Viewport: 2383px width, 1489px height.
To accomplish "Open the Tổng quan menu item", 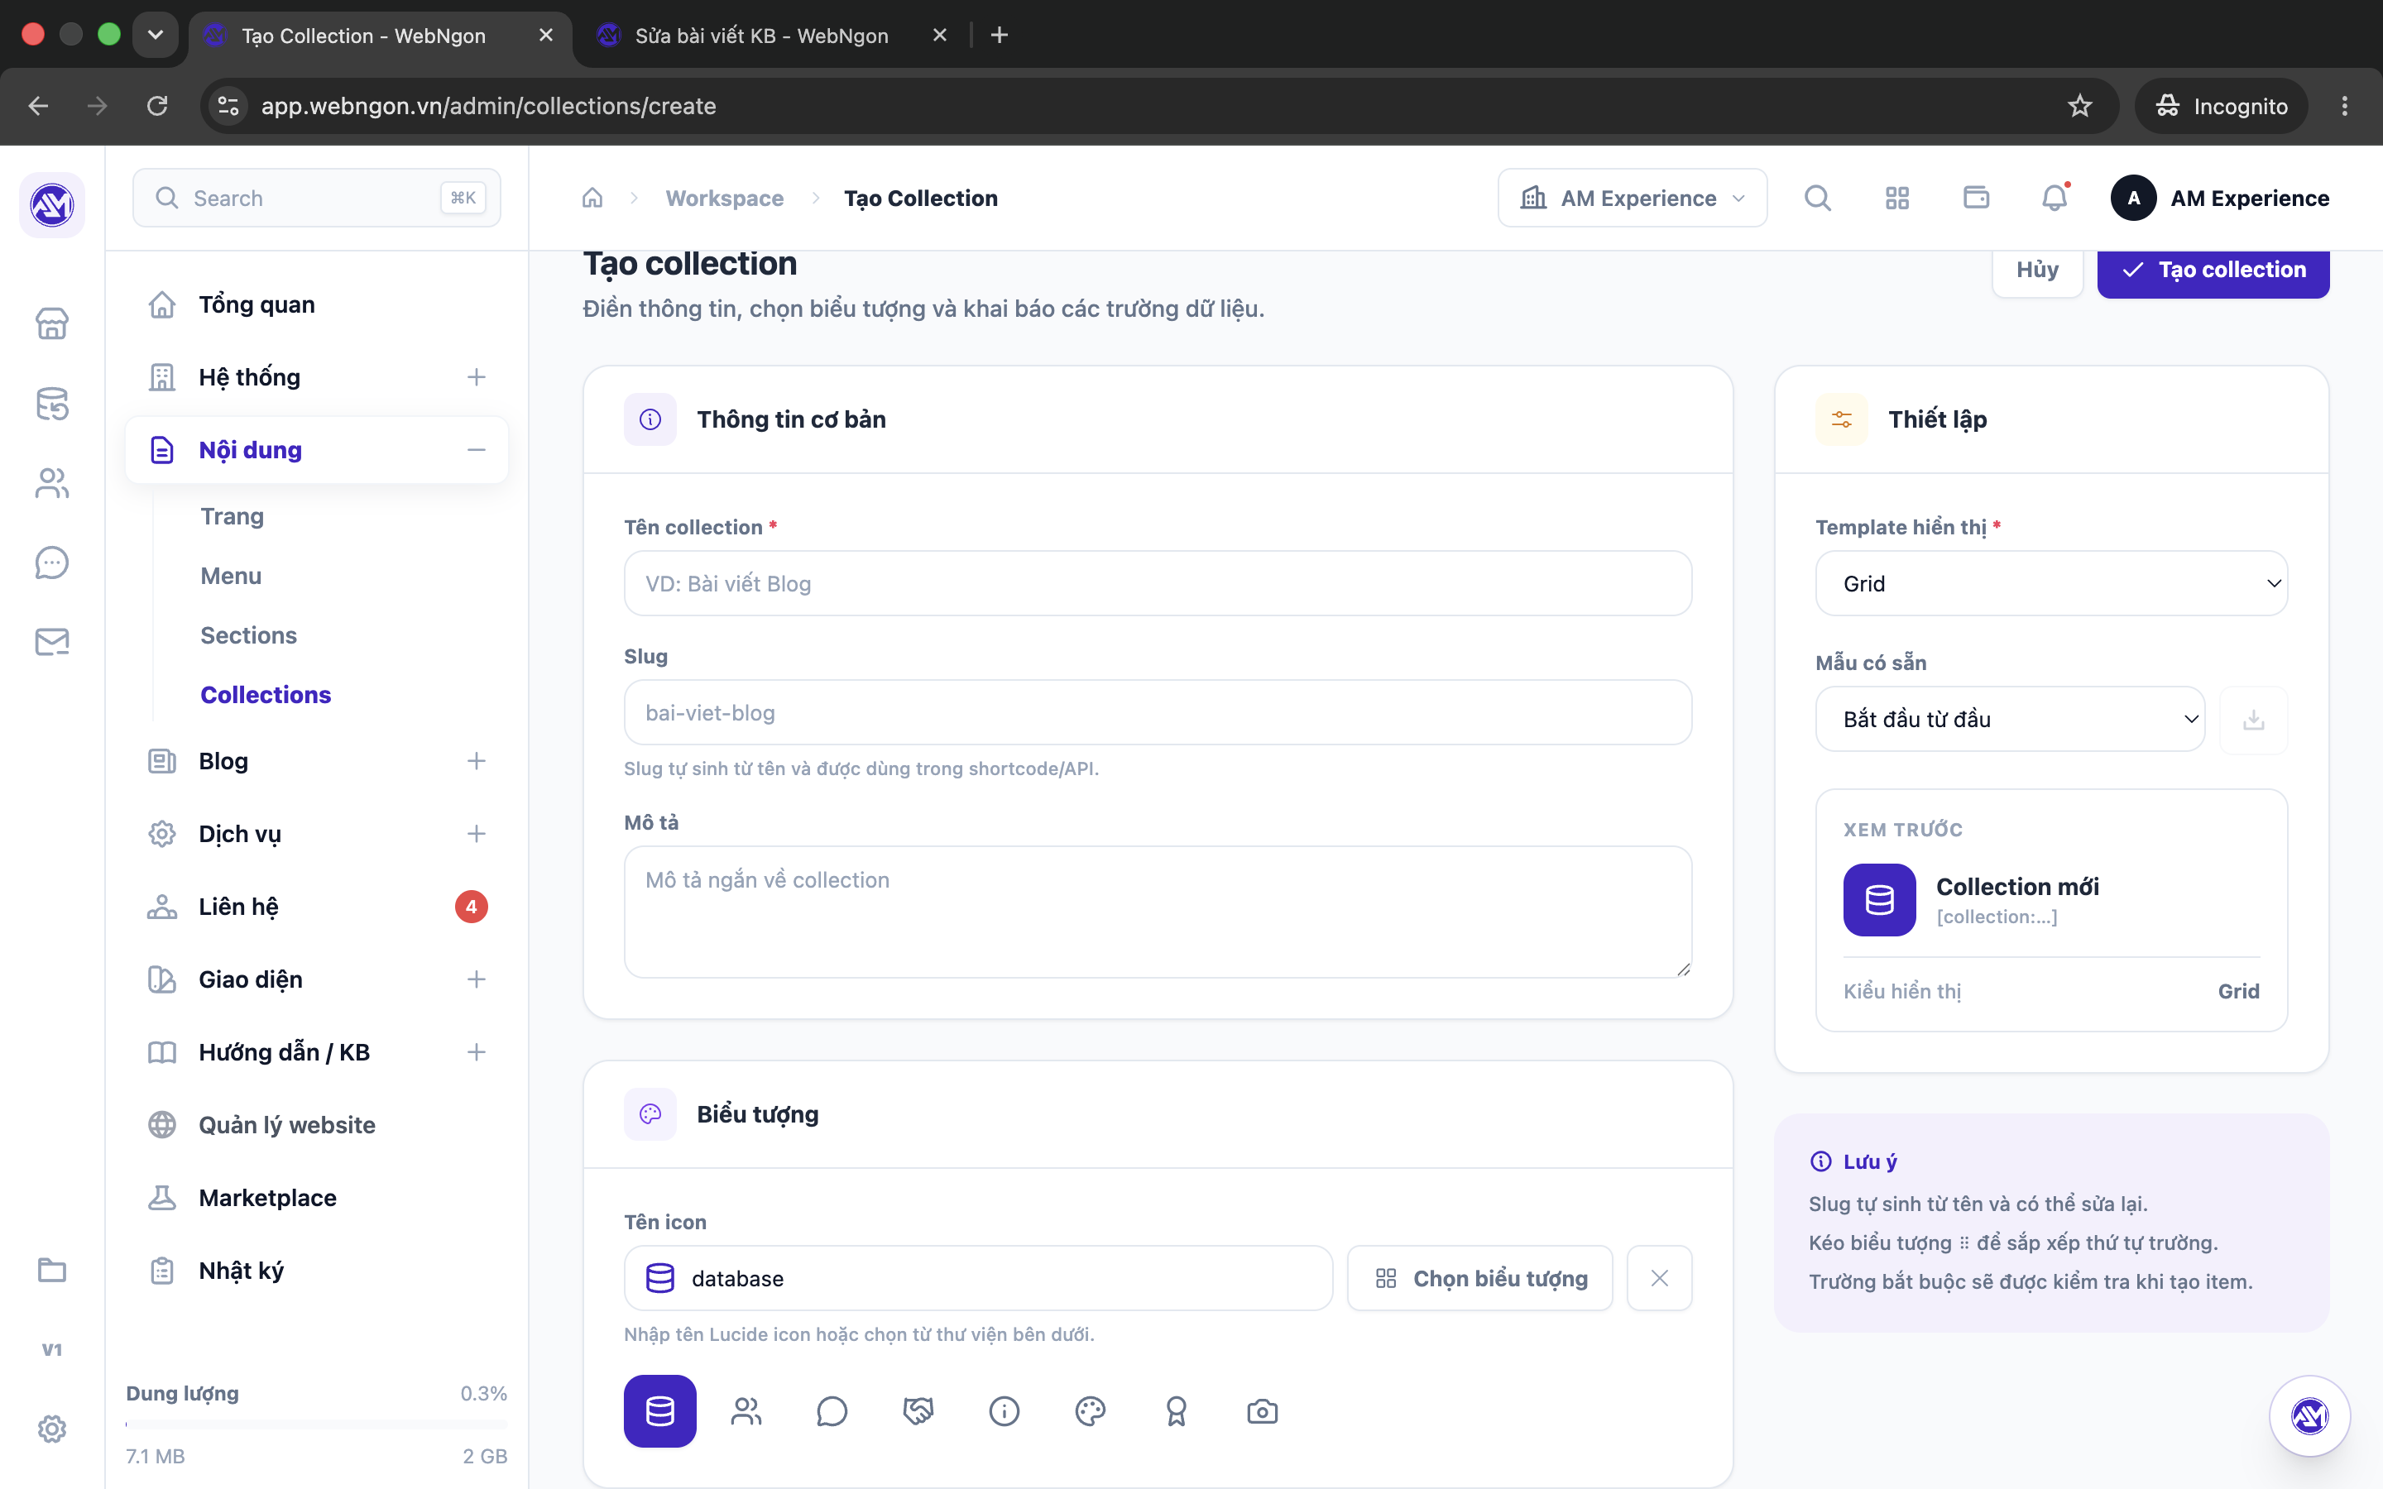I will (x=316, y=304).
